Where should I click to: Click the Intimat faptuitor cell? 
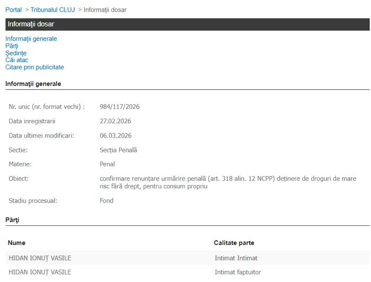(x=237, y=272)
